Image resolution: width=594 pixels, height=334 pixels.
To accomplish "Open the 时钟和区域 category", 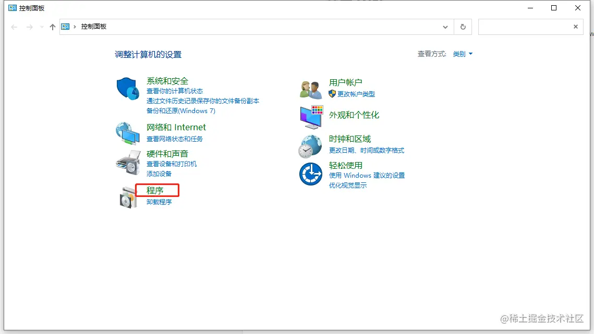I will point(349,139).
